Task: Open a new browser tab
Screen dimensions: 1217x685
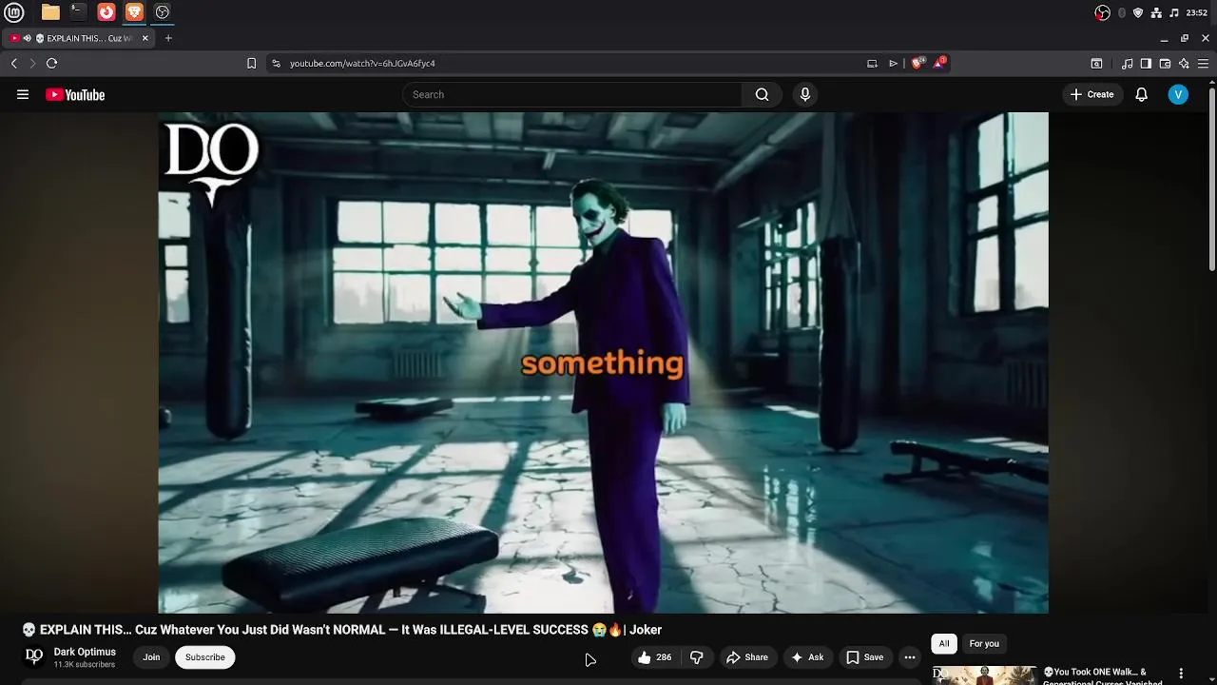Action: point(168,38)
